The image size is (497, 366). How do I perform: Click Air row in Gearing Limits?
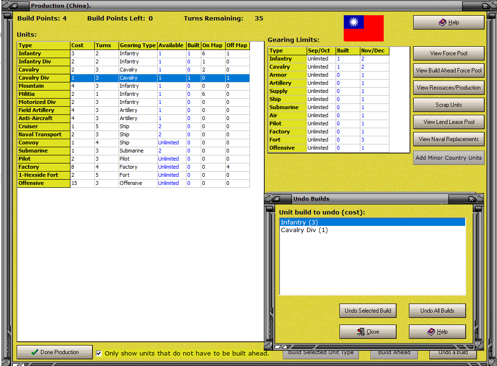coord(328,115)
